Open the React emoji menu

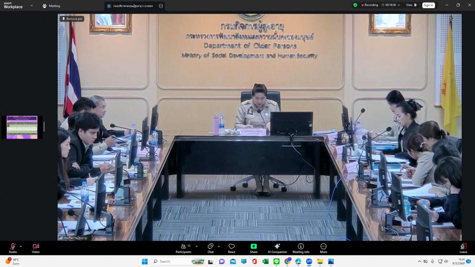[x=231, y=248]
